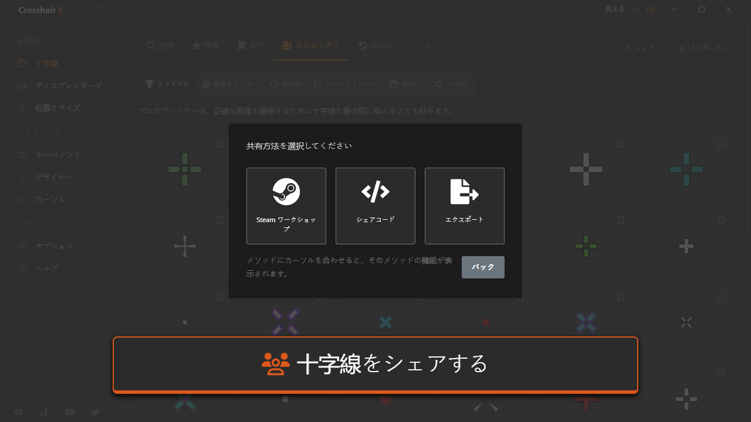Screen dimensions: 751x422
Task: Toggle crosshair visibility eye icon
Action: [651, 9]
